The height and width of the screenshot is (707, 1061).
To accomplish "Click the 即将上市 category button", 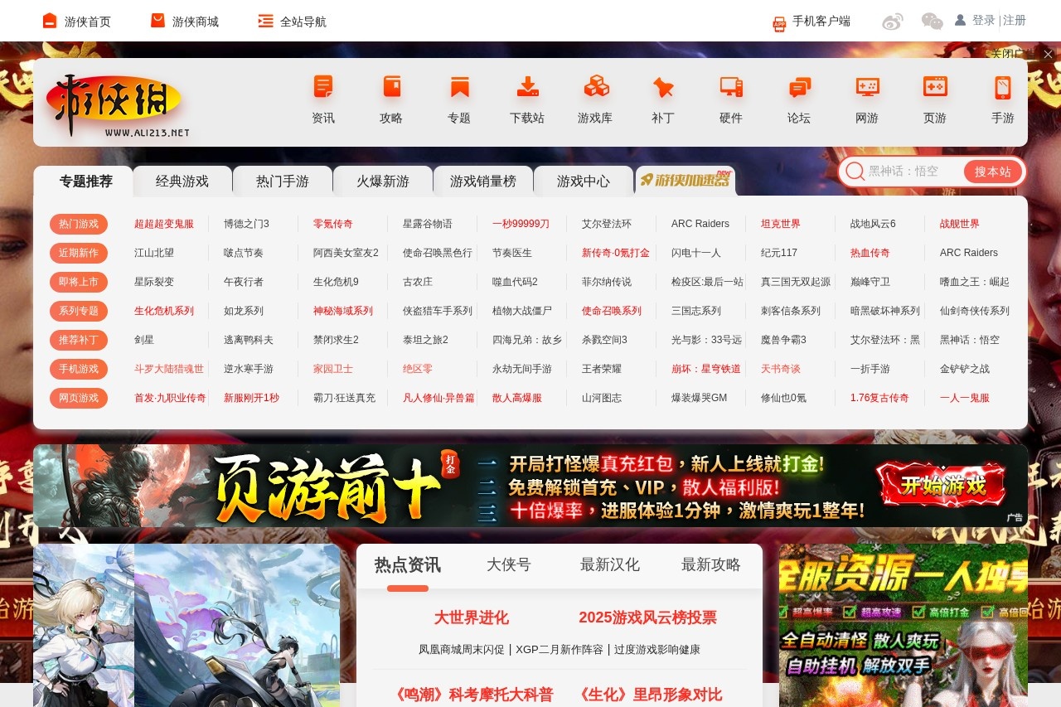I will tap(79, 282).
